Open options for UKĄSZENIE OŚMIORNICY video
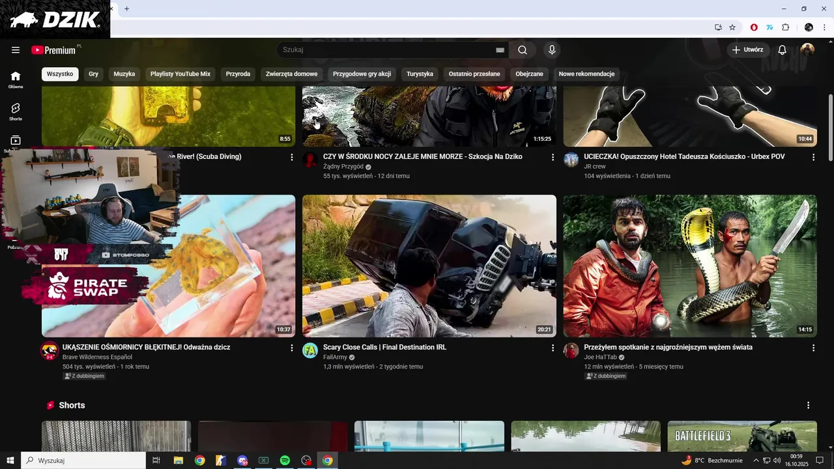 291,348
